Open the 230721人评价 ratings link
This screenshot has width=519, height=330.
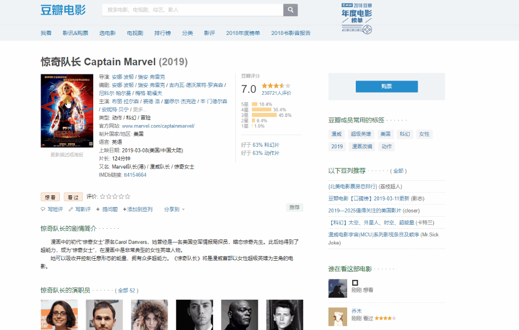tap(276, 93)
